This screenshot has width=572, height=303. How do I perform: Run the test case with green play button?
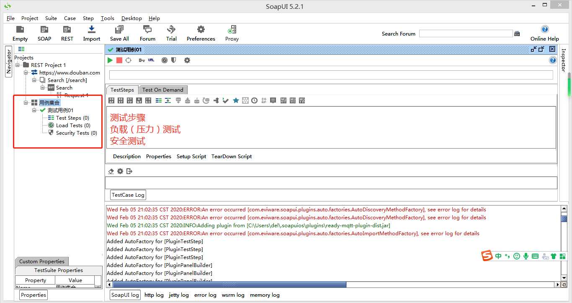click(110, 60)
